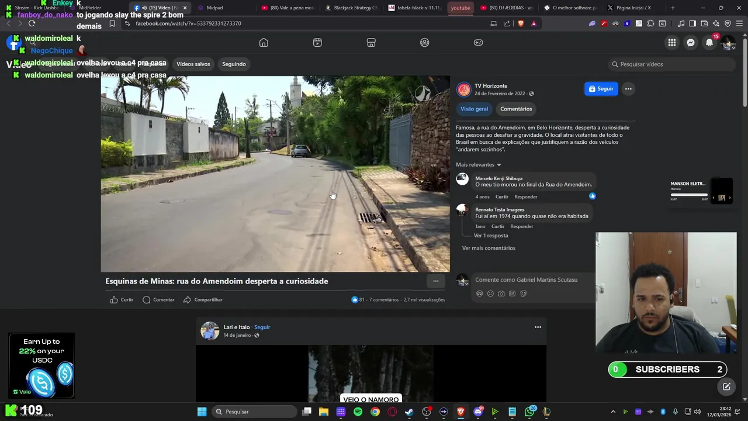Open the Messenger icon
The width and height of the screenshot is (748, 421).
(691, 43)
